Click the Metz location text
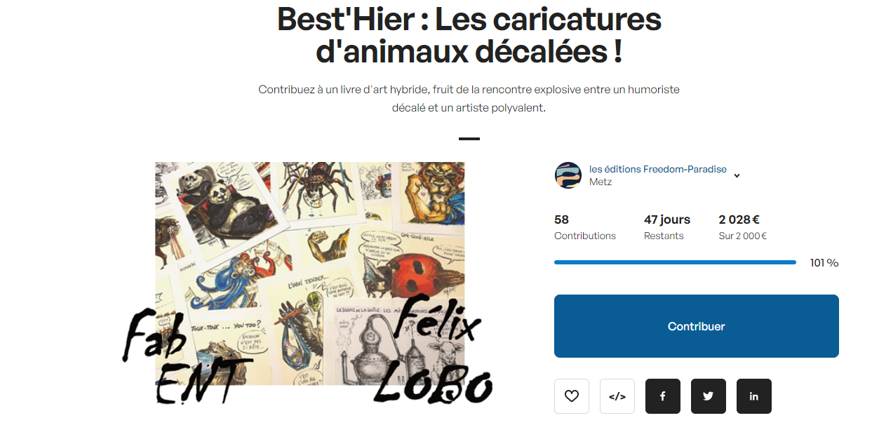This screenshot has height=425, width=872. [601, 182]
